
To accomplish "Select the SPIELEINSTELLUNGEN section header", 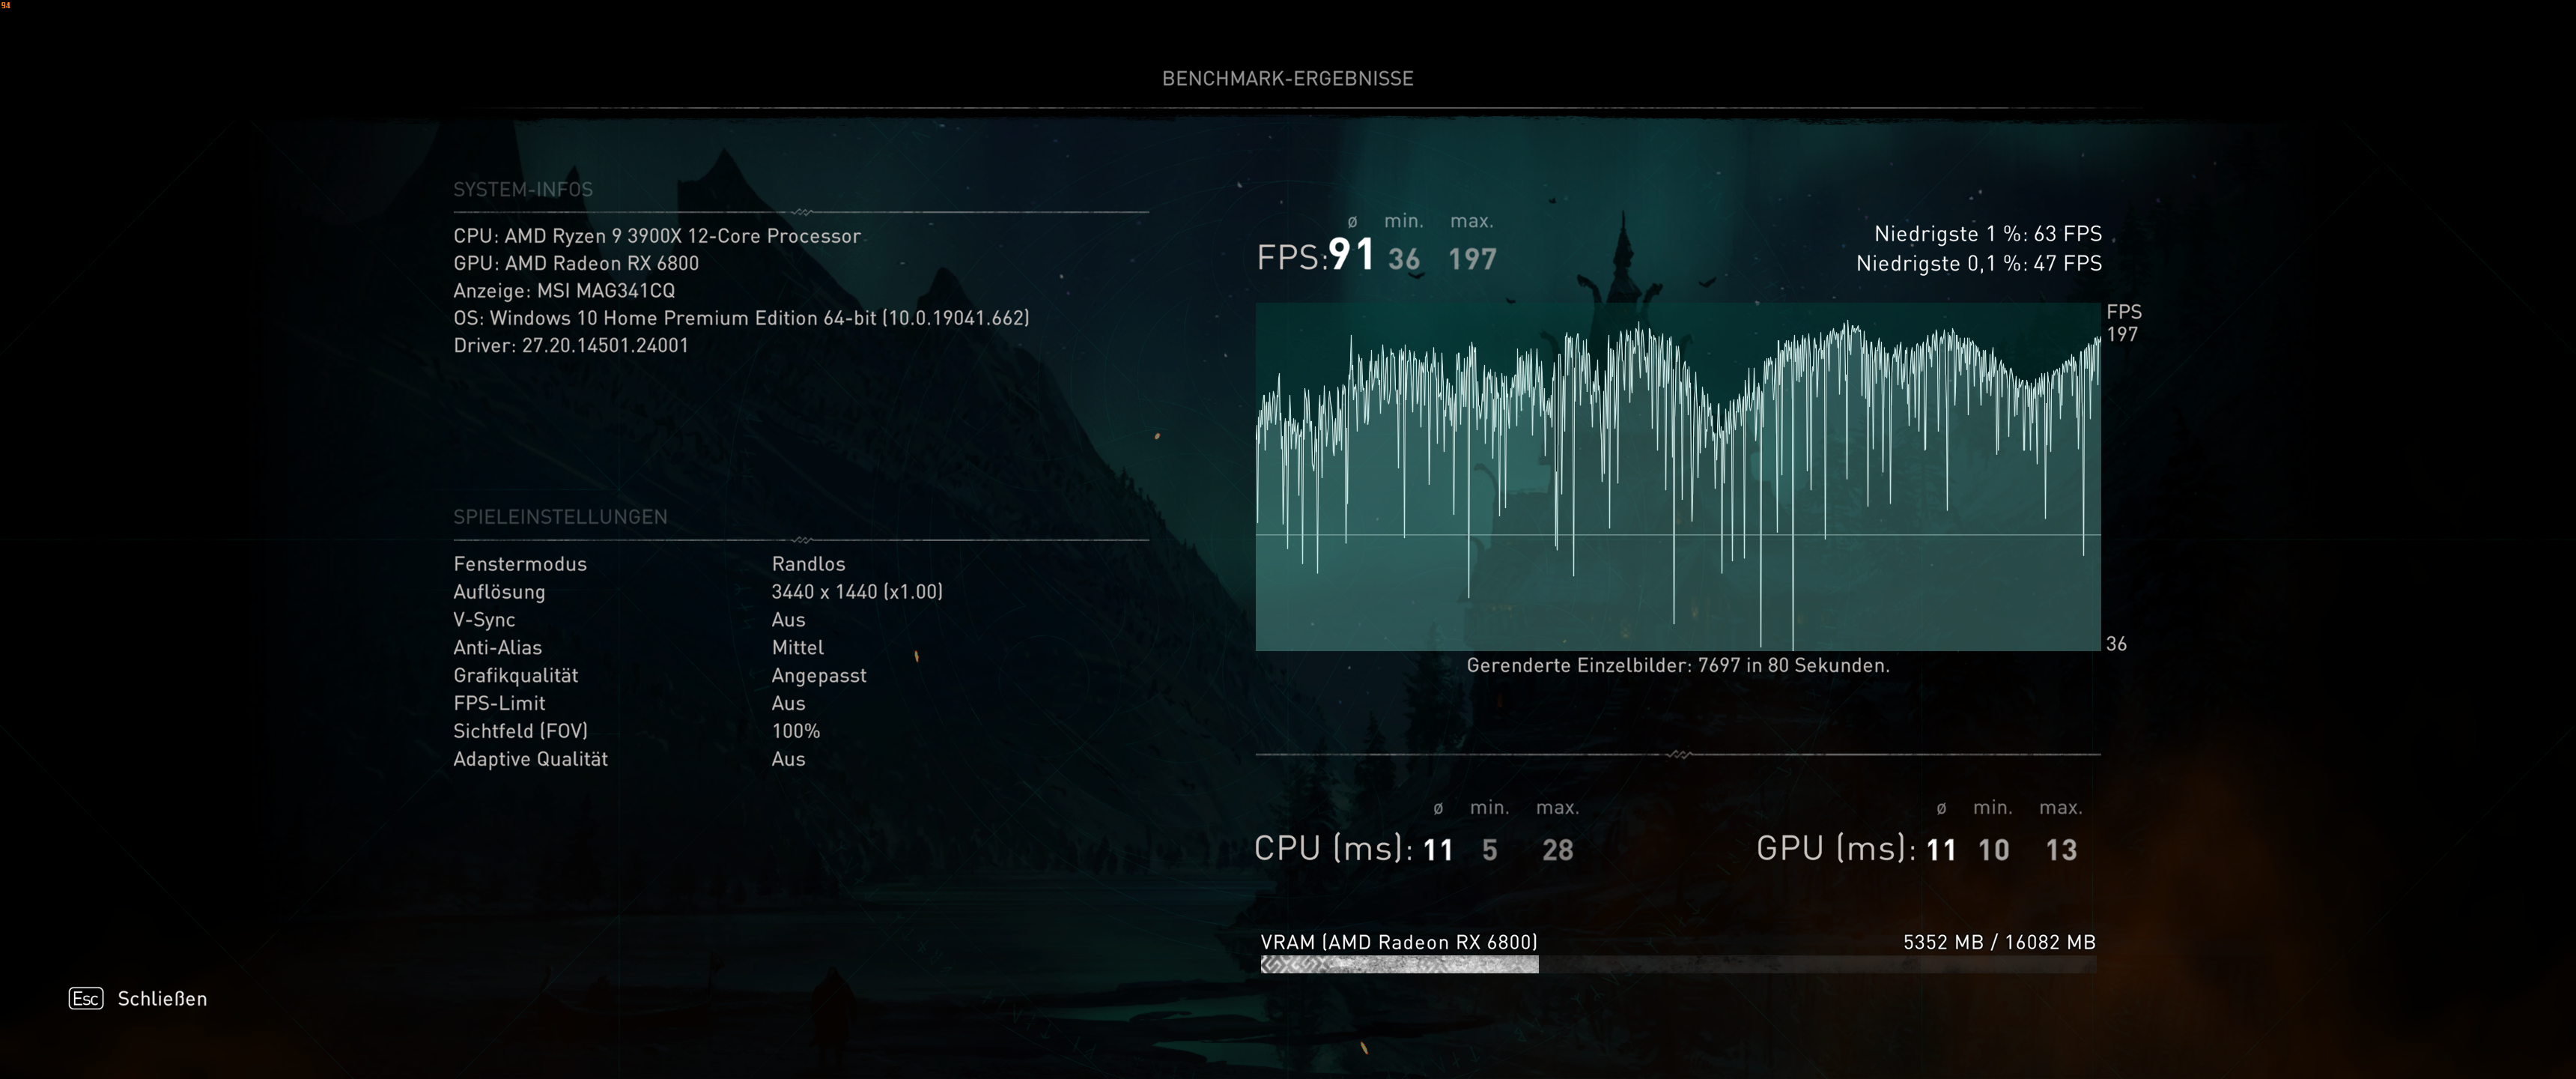I will pos(560,516).
